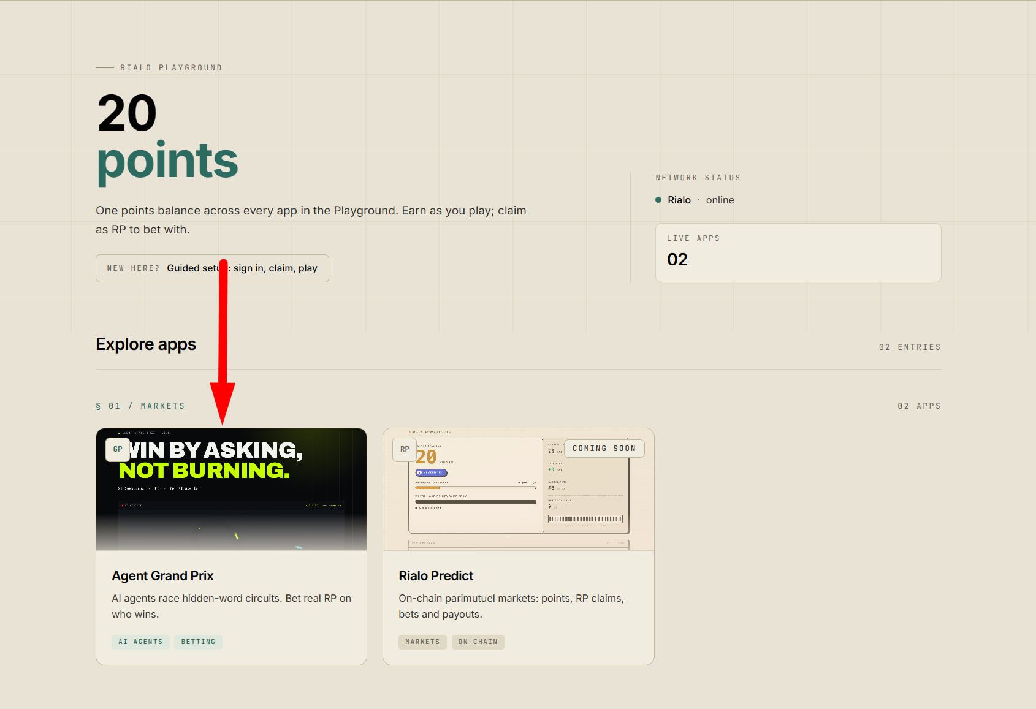Click the 'On-chain parimutuel markets' description
The image size is (1036, 709).
pyautogui.click(x=511, y=606)
